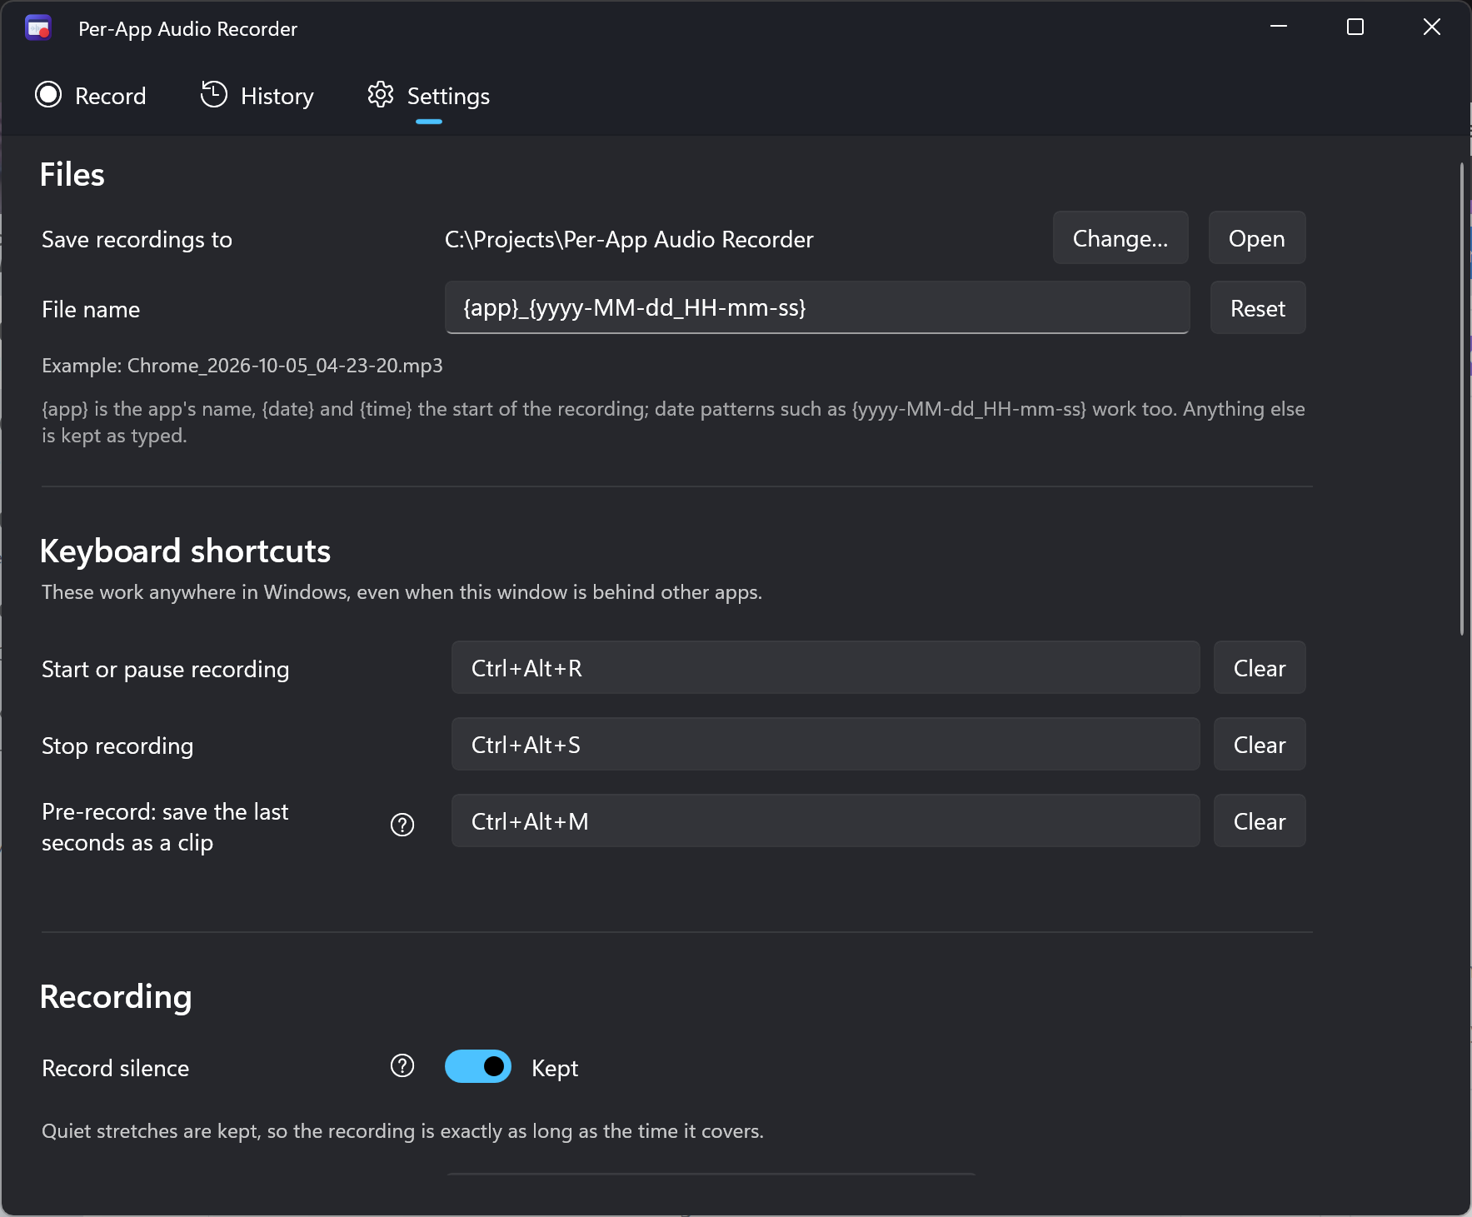Image resolution: width=1472 pixels, height=1217 pixels.
Task: Click the Record tab's circle icon
Action: pyautogui.click(x=48, y=95)
